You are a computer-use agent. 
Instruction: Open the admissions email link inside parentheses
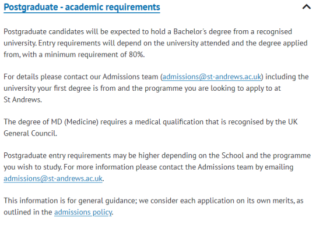pos(212,77)
